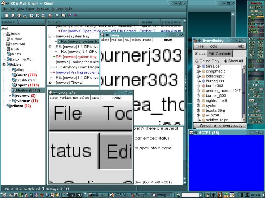
Task: Select the Show All radio button
Action: coord(226,61)
